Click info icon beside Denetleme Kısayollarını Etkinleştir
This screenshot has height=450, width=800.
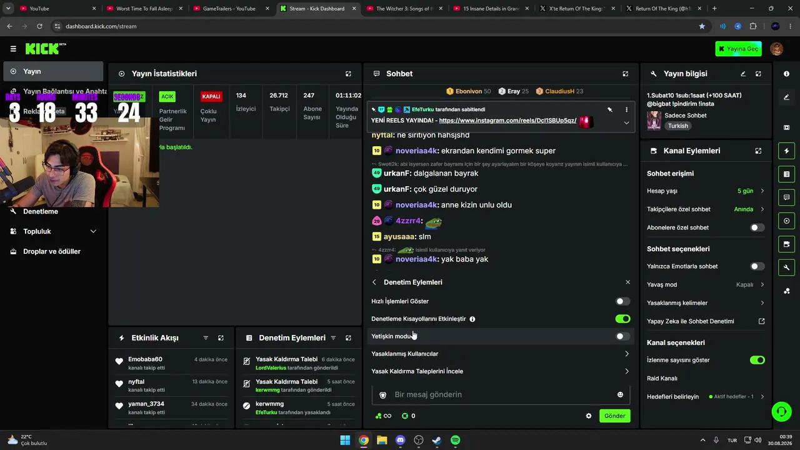coord(472,319)
